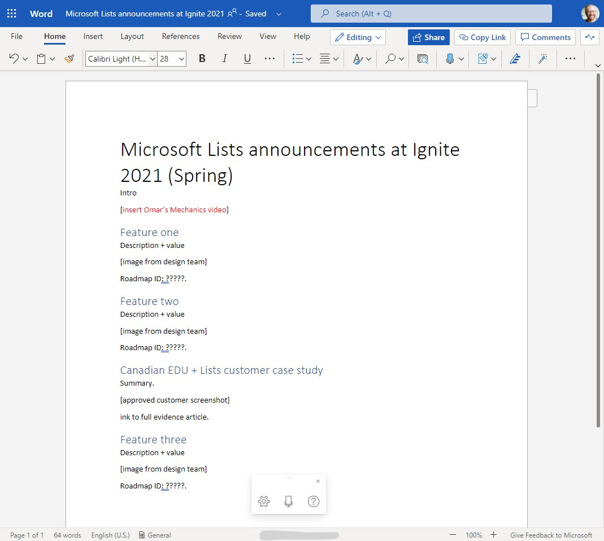
Task: Start Dictate from ribbon microphone
Action: click(450, 59)
